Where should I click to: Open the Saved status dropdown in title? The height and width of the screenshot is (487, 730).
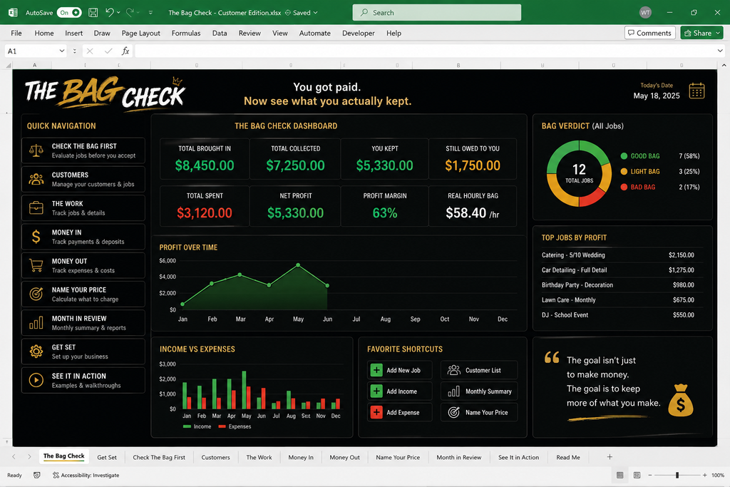tap(315, 13)
